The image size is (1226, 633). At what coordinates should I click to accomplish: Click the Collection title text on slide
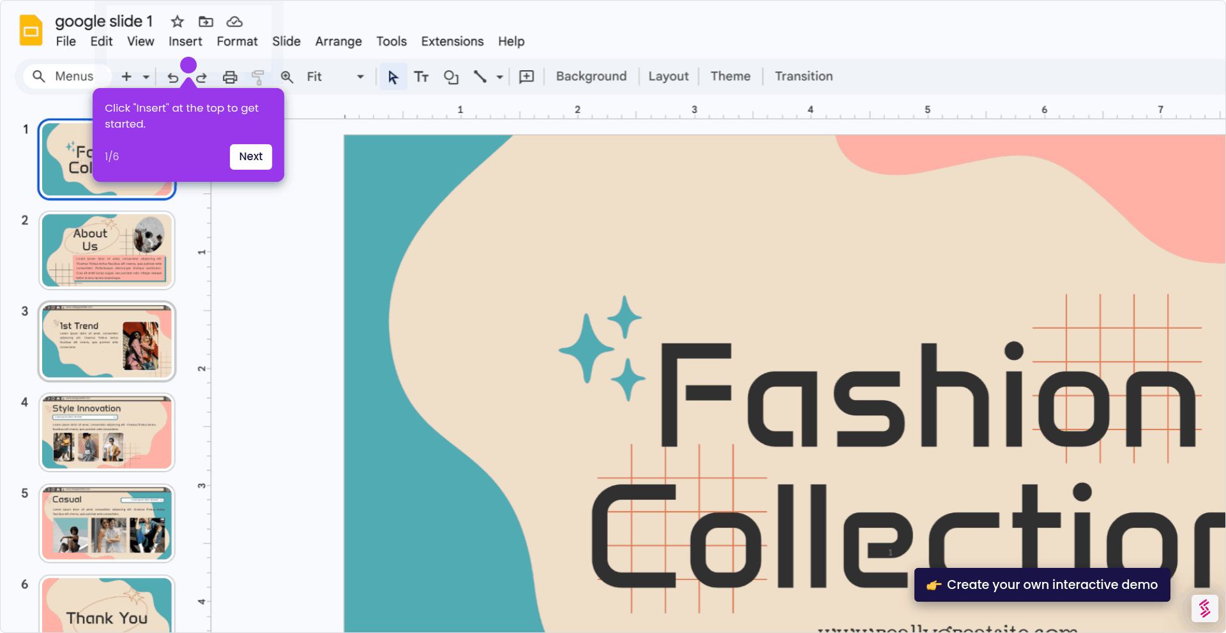pyautogui.click(x=908, y=536)
